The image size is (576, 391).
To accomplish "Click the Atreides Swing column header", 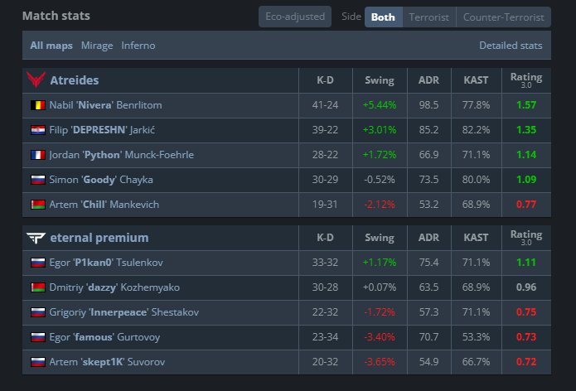I will [380, 80].
